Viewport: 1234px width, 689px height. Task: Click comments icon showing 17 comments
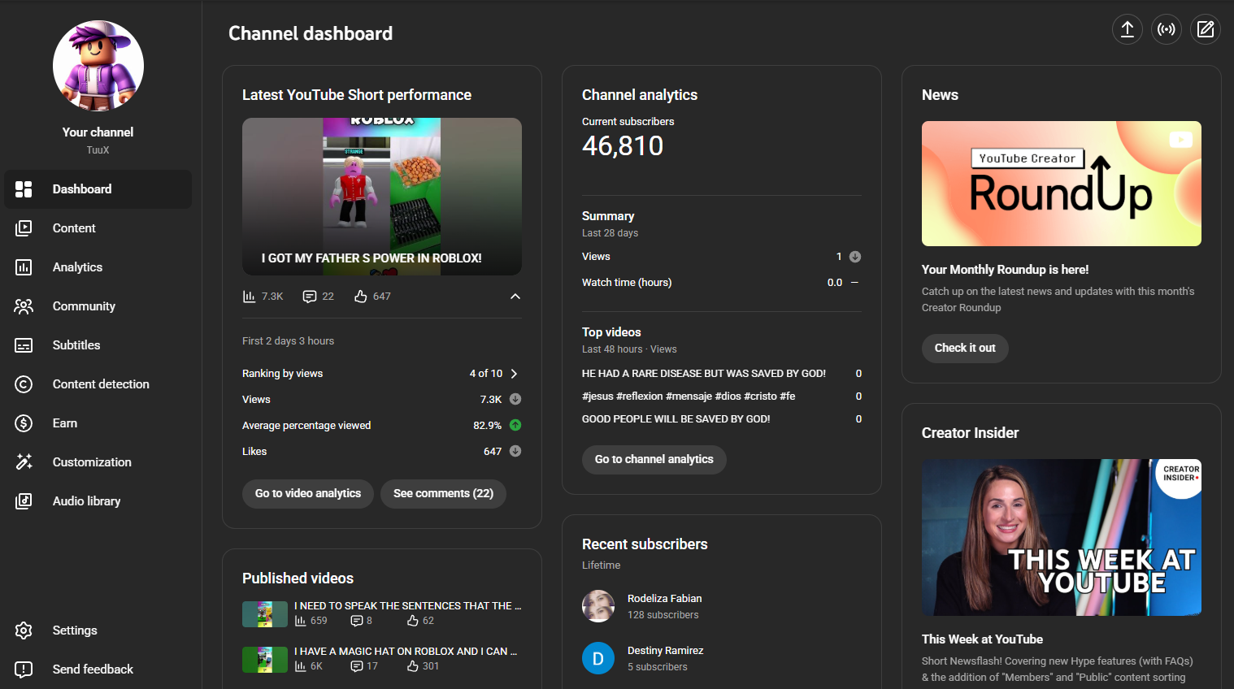(356, 666)
